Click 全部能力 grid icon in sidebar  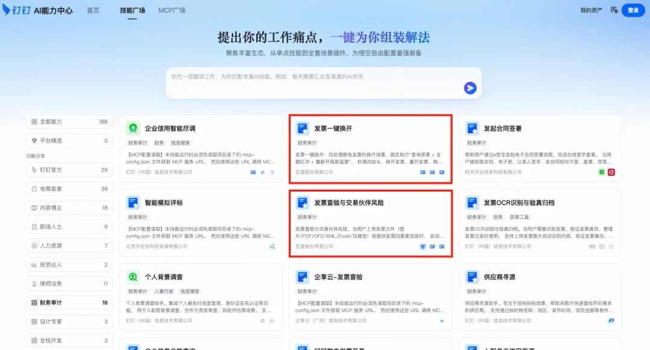[x=34, y=122]
